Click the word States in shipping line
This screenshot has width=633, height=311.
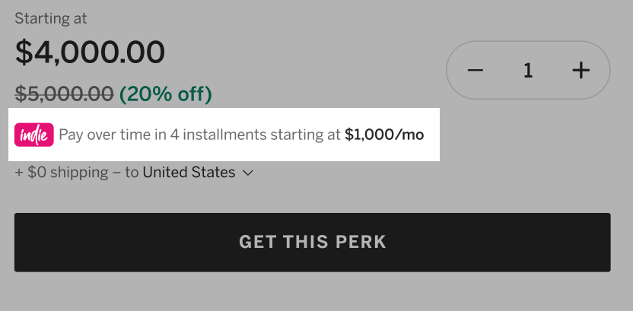click(x=213, y=173)
